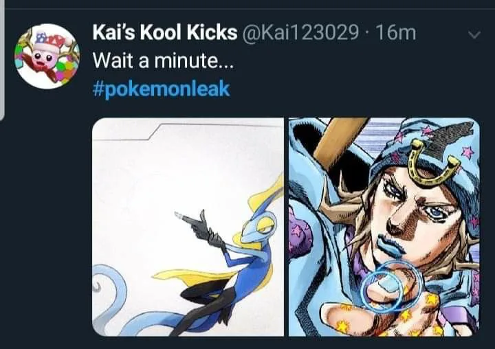The height and width of the screenshot is (349, 495).
Task: Select the 'Wait a minute...' tweet text
Action: (x=162, y=60)
